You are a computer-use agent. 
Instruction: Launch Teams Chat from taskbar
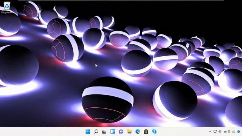click(121, 131)
